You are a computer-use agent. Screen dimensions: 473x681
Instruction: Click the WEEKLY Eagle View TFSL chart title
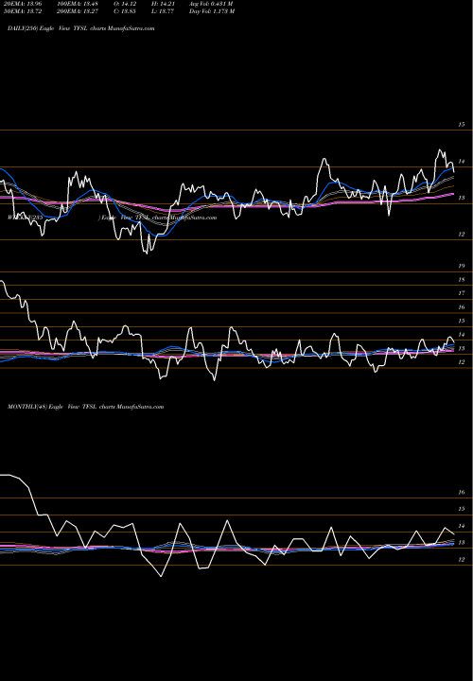coord(112,218)
